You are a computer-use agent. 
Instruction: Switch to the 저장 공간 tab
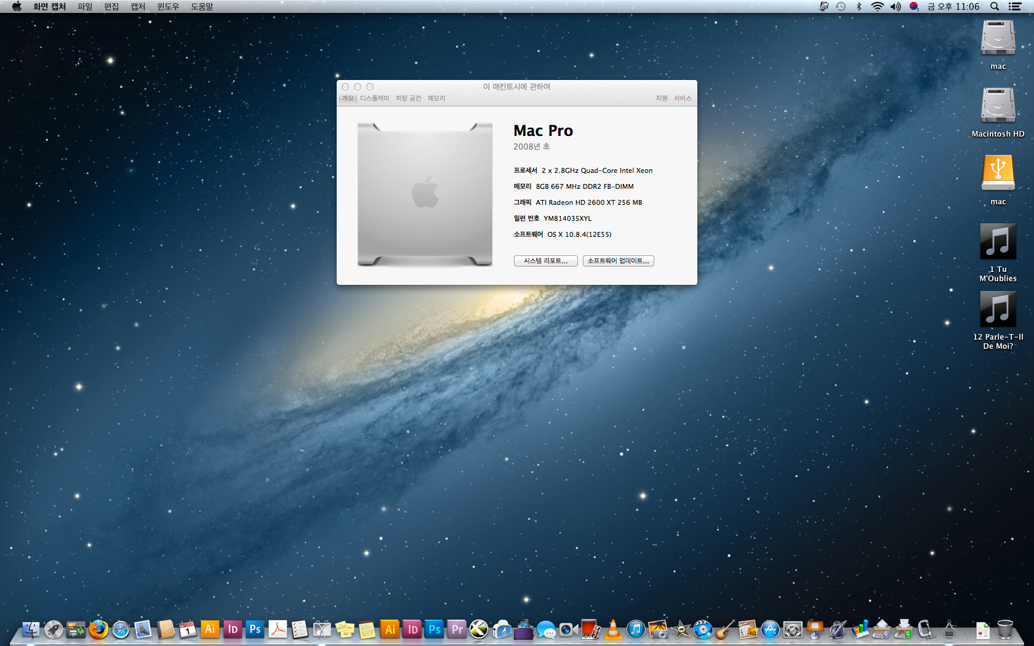coord(408,98)
